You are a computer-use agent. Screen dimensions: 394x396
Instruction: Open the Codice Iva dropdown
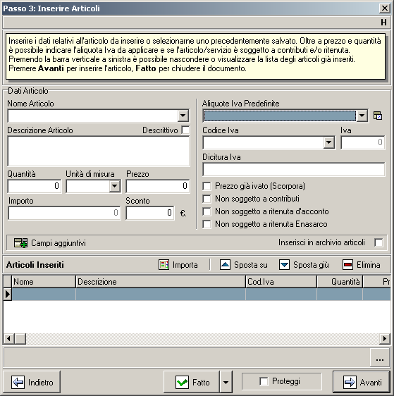click(329, 142)
